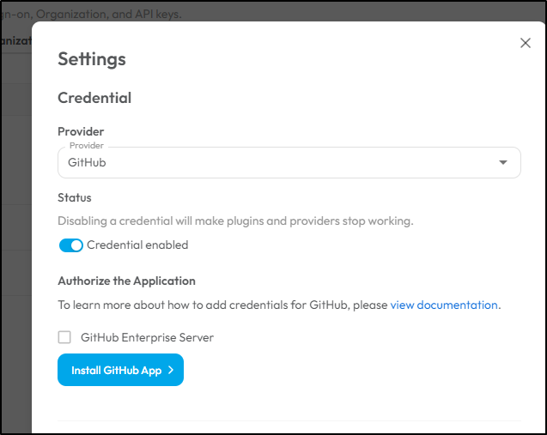
Task: Click the bold Provider section label
Action: coord(81,131)
